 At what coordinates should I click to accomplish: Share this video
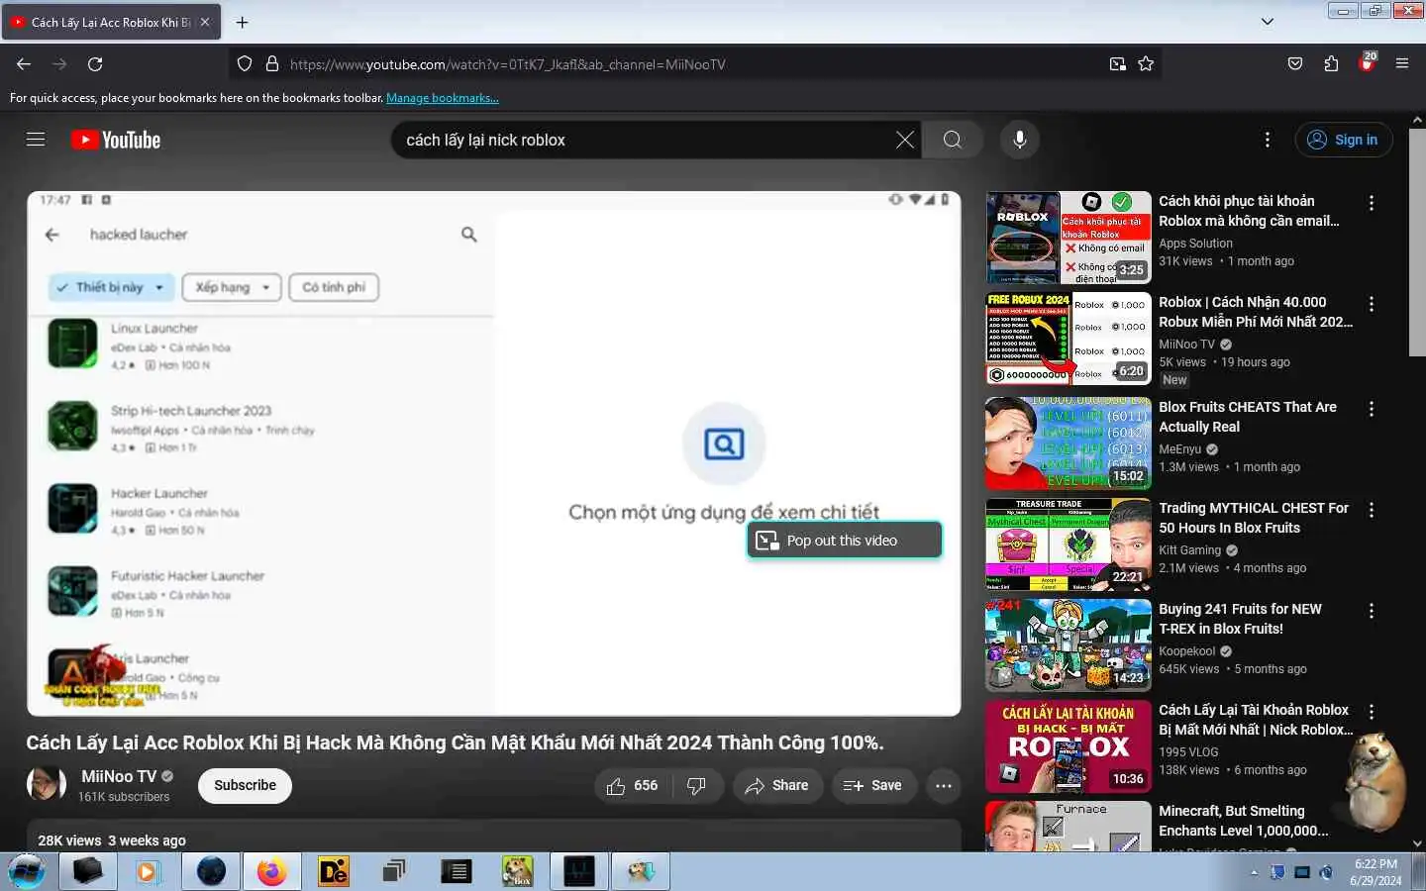coord(777,785)
